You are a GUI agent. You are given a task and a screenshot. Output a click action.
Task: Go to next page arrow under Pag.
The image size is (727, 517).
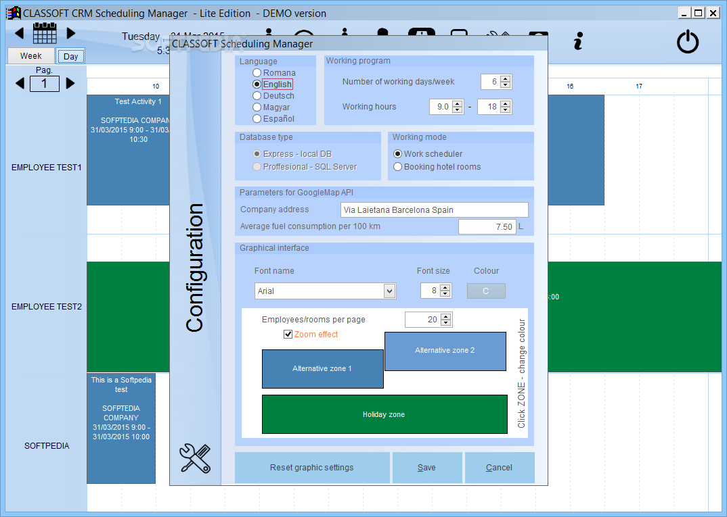click(70, 83)
